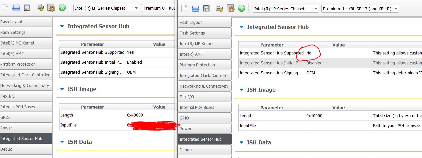Click the save floppy icon in right window
The image size is (422, 158).
206,9
